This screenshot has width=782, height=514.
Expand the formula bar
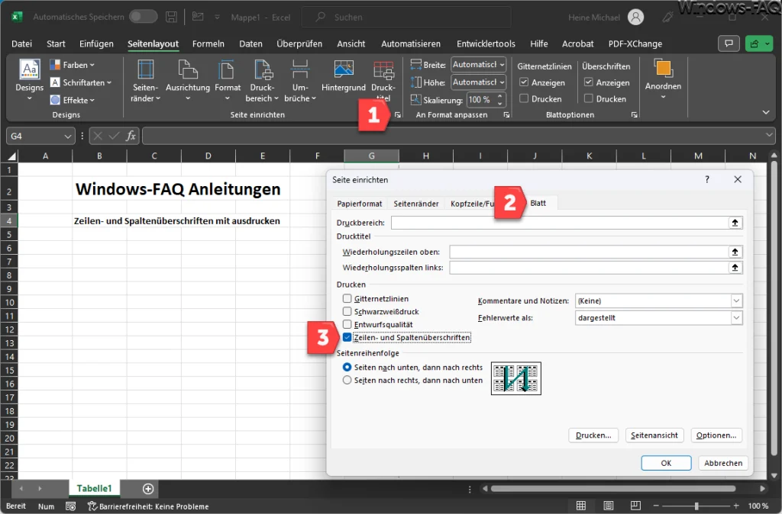tap(768, 135)
